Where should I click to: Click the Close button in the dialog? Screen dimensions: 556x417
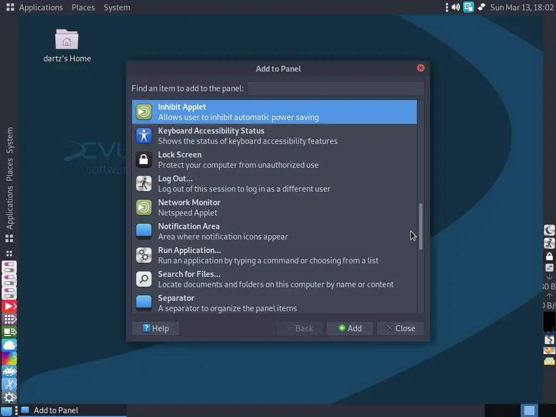click(400, 328)
